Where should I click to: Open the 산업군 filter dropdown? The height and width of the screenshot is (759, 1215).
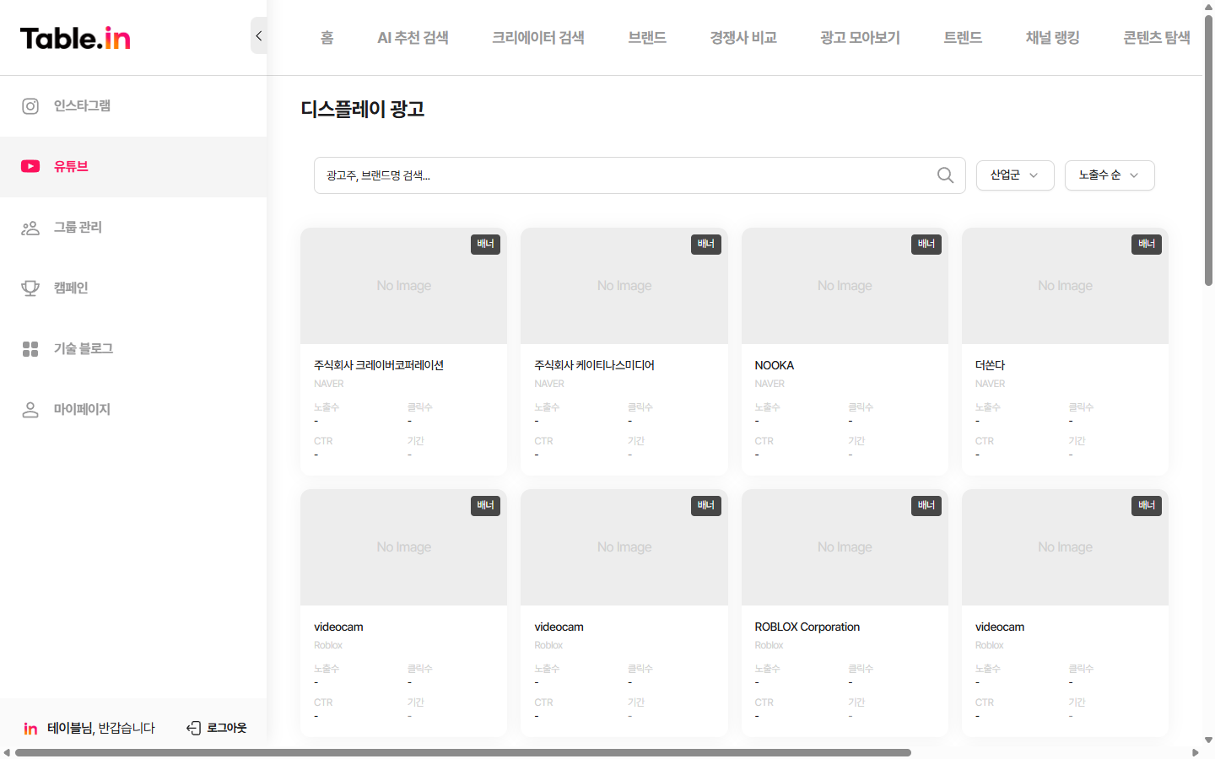coord(1015,175)
